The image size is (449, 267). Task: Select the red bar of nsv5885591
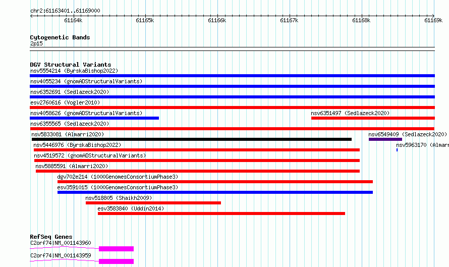pyautogui.click(x=198, y=171)
